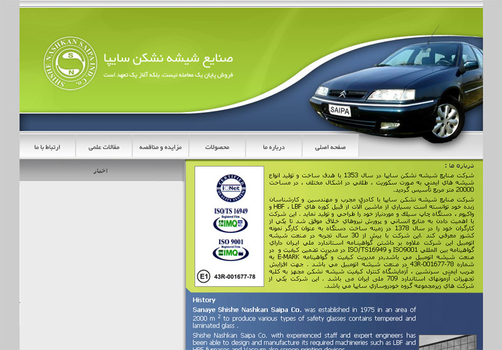Open the مقالات علمی menu item
The image size is (502, 350).
(x=104, y=147)
